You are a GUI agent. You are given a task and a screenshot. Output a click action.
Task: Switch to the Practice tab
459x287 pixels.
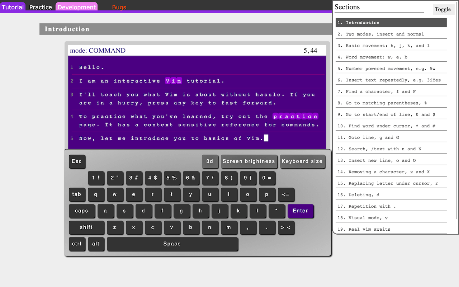[40, 7]
